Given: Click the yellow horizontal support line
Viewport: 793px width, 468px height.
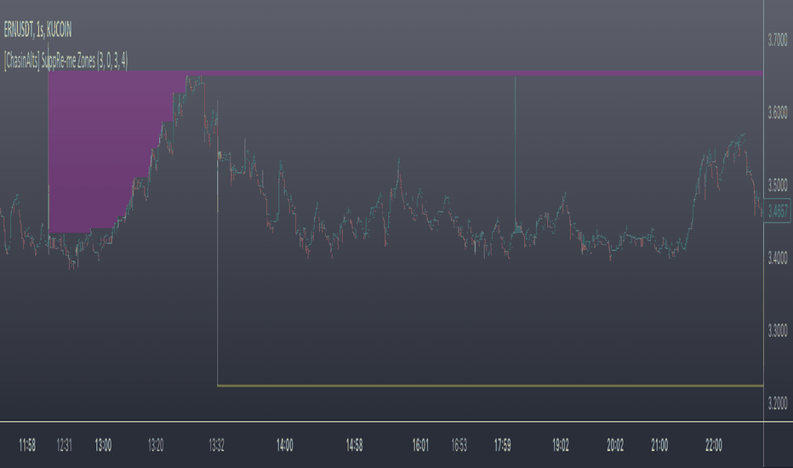Looking at the screenshot, I should [490, 386].
